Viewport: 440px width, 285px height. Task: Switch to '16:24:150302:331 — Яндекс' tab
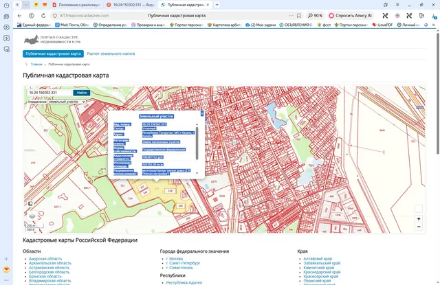pyautogui.click(x=131, y=5)
